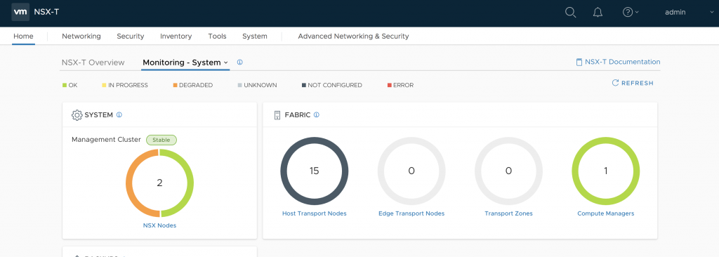Image resolution: width=719 pixels, height=257 pixels.
Task: Open Advanced Networking & Security tab
Action: [x=353, y=37]
